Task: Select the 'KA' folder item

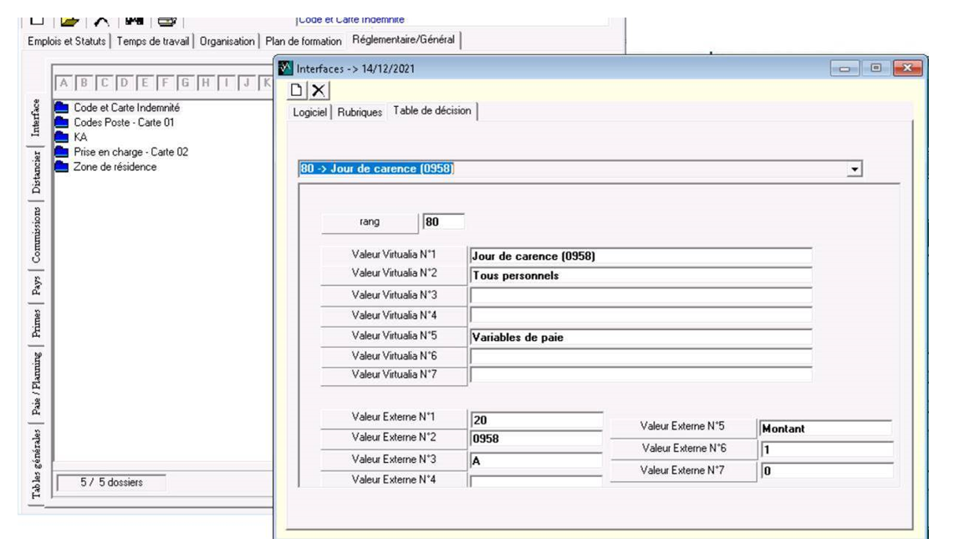Action: coord(80,137)
